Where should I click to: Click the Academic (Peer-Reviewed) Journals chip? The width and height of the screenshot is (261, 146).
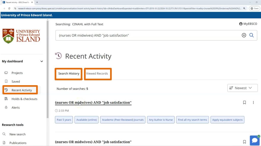pos(123,120)
